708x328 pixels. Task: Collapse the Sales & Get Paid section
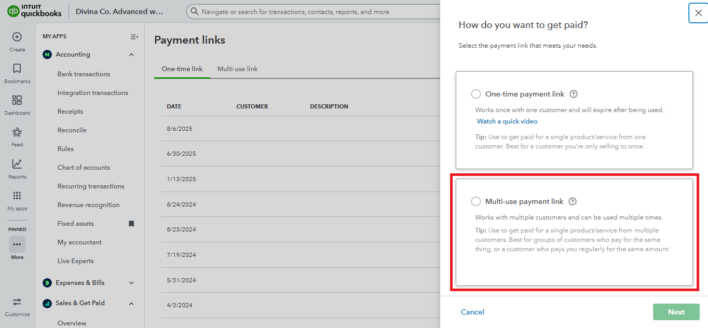click(x=131, y=303)
